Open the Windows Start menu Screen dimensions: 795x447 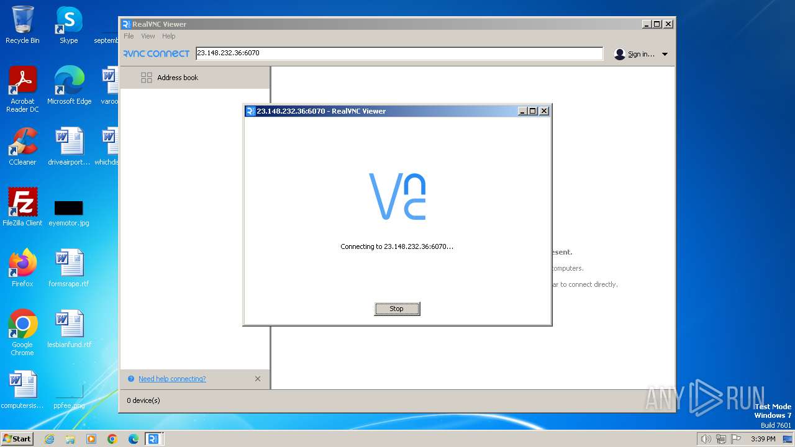tap(17, 438)
